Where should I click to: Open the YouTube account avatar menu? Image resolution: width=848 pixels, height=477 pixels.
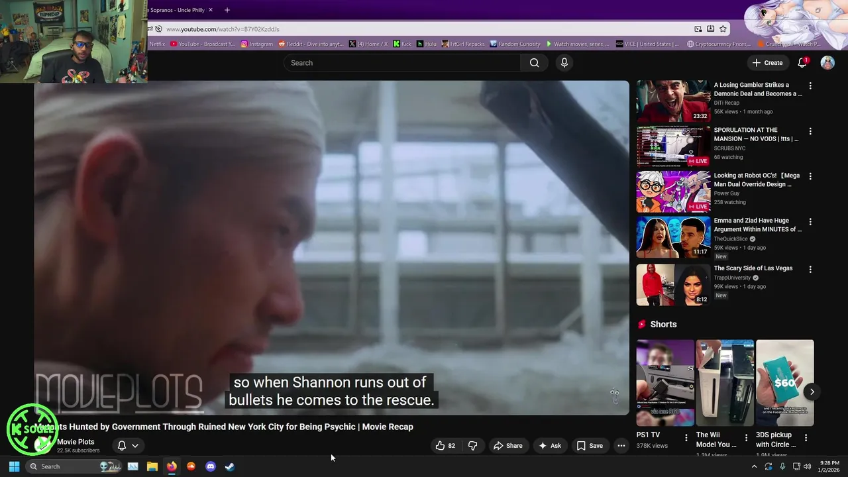[x=827, y=63]
